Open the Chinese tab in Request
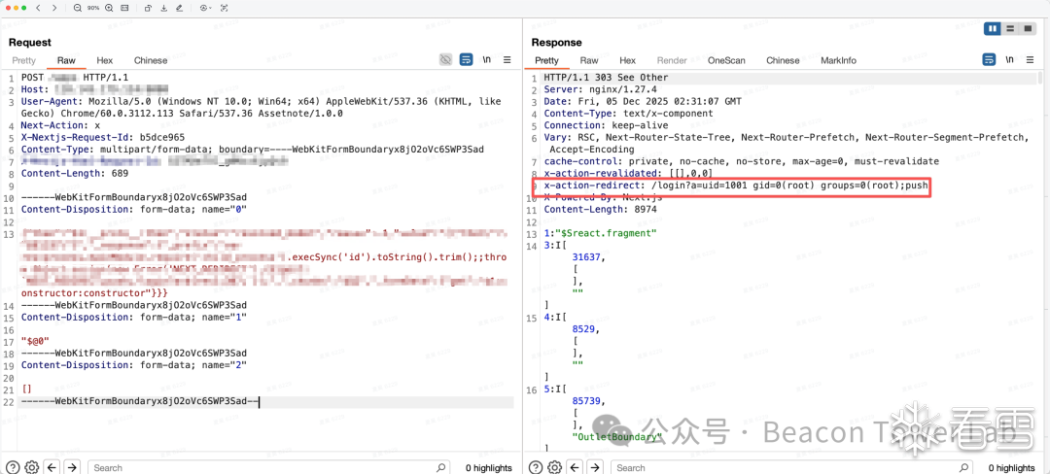The image size is (1050, 474). point(151,60)
